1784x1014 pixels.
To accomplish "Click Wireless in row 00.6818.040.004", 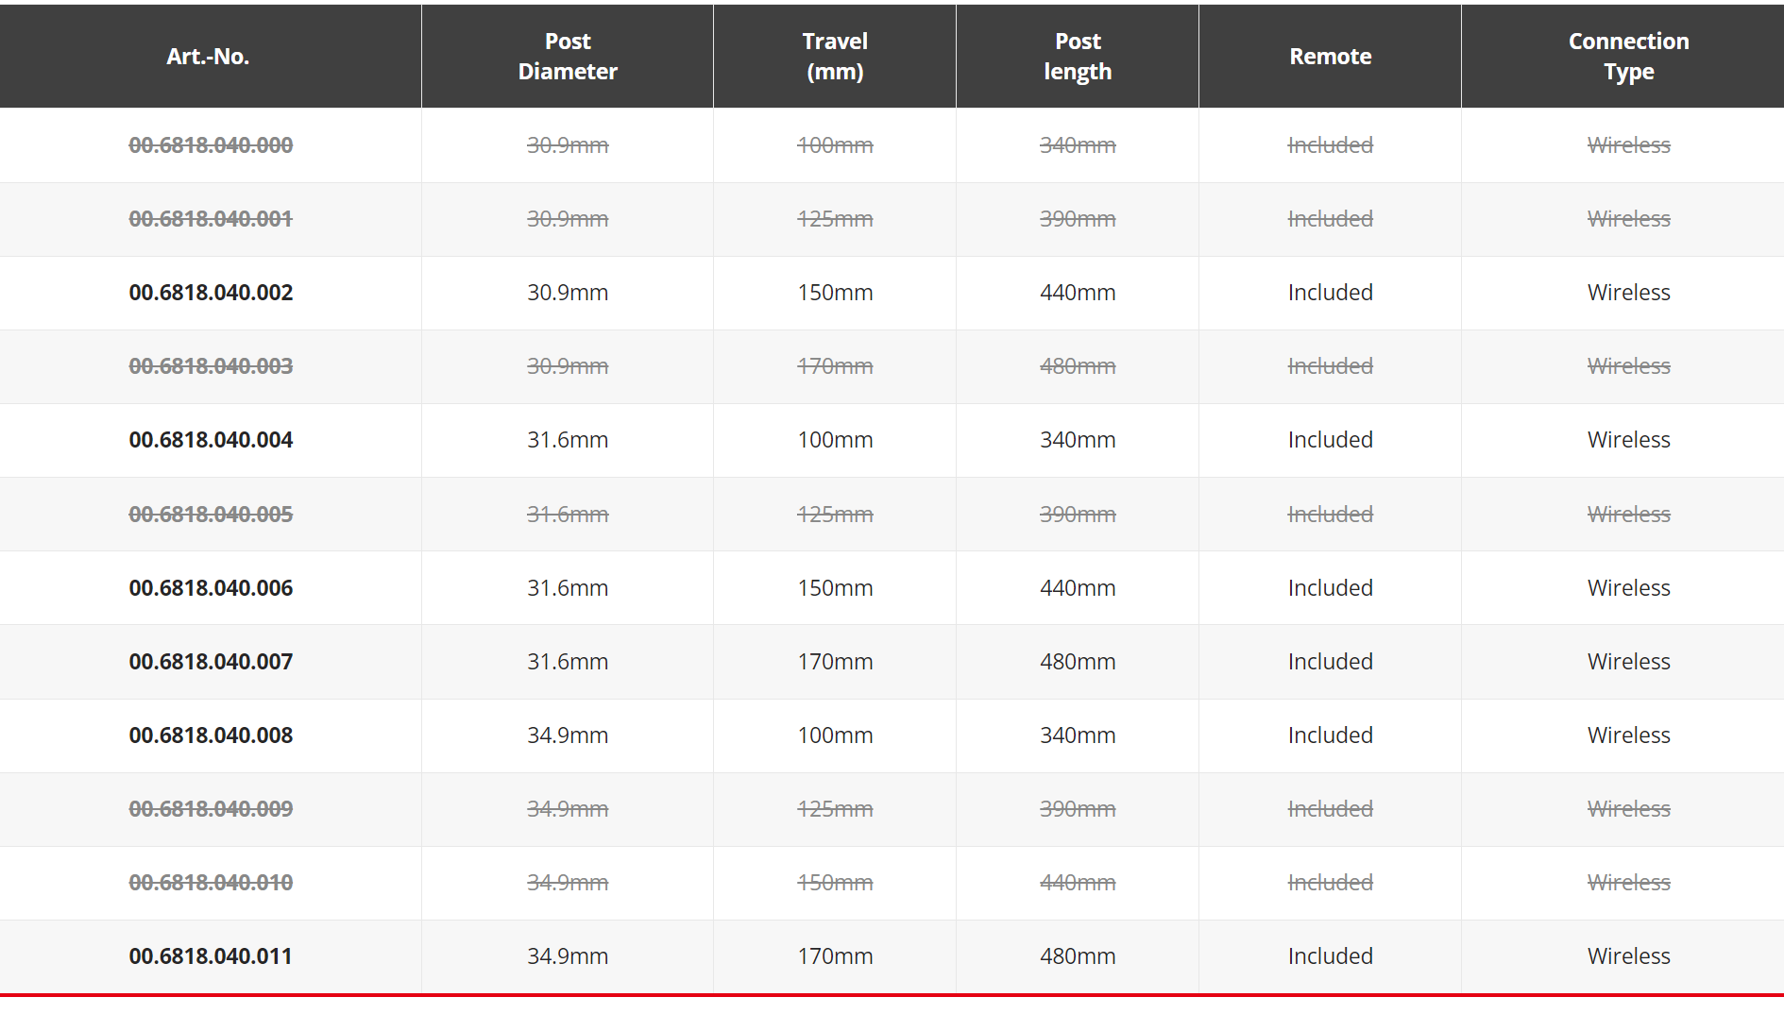I will (1628, 440).
